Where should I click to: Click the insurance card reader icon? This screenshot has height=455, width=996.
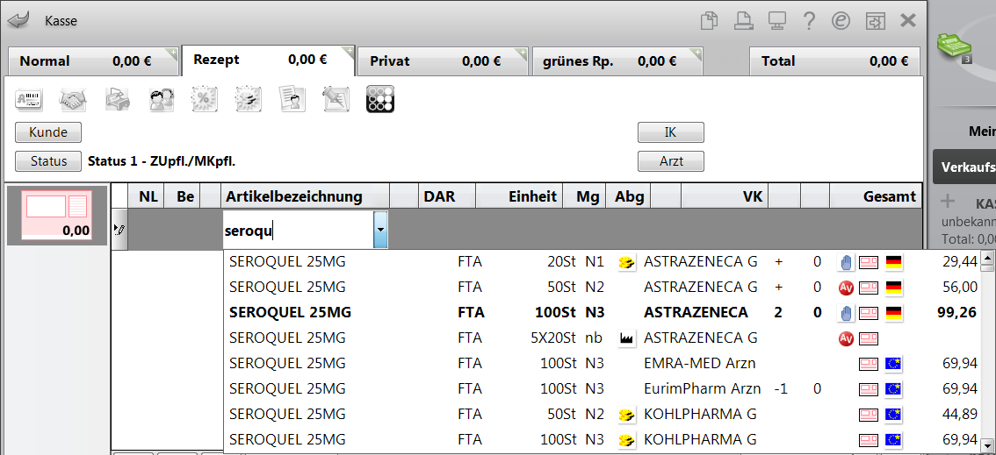[x=29, y=99]
